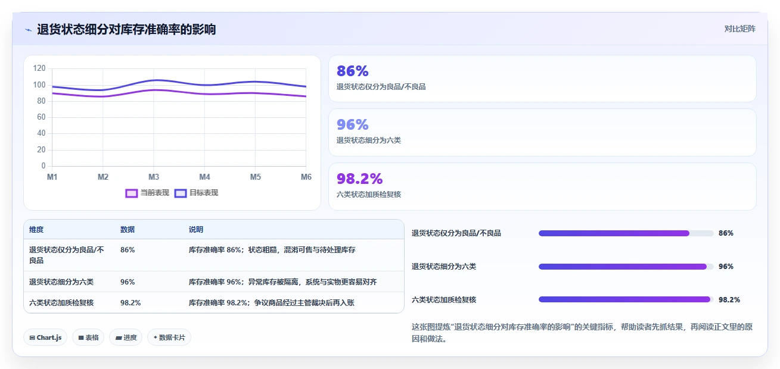Click the 98.2% progress bar for 质检复核
The height and width of the screenshot is (369, 780).
coord(626,300)
